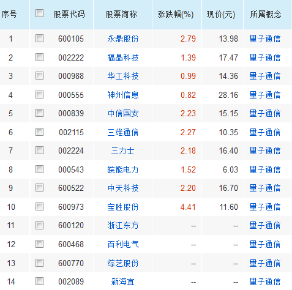
Task: Click the code cell 000988
Action: coord(71,76)
